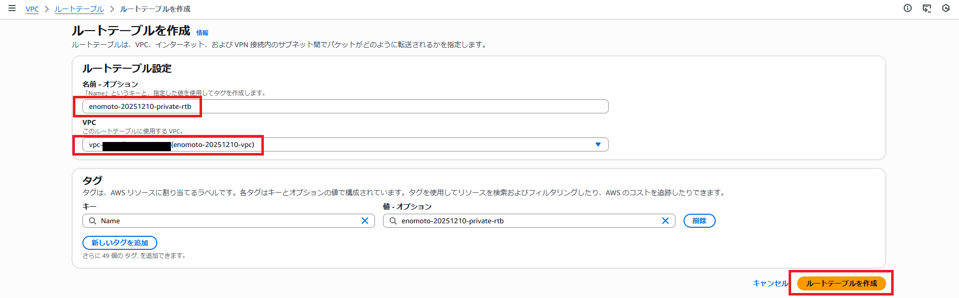Image resolution: width=959 pixels, height=298 pixels.
Task: Click the hexagon settings icon
Action: tap(946, 8)
